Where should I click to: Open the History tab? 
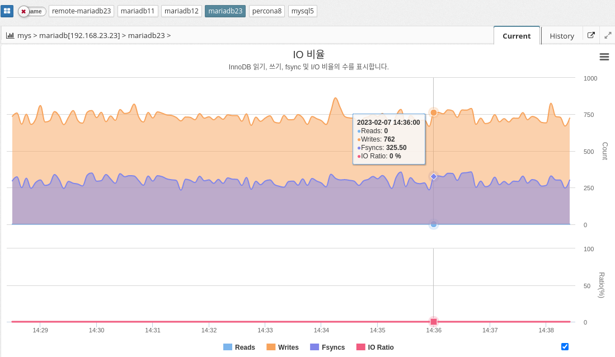click(x=562, y=36)
